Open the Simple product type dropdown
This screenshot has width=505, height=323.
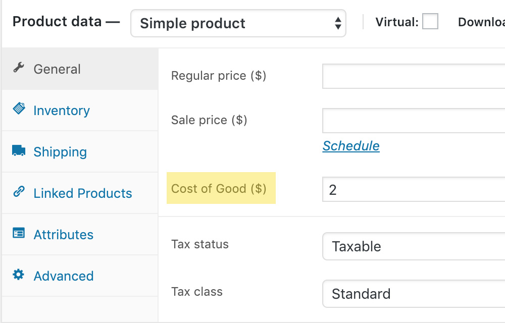(238, 23)
